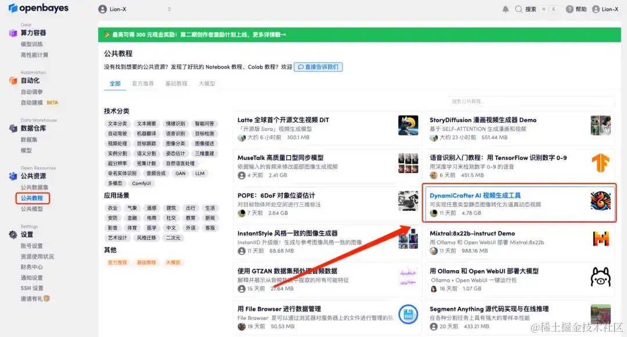
Task: Filter by the 三维重建 tag
Action: point(204,153)
